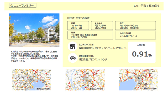Click the descriptive paragraph below the photo
Viewport: 168px width, 94px height.
34,56
